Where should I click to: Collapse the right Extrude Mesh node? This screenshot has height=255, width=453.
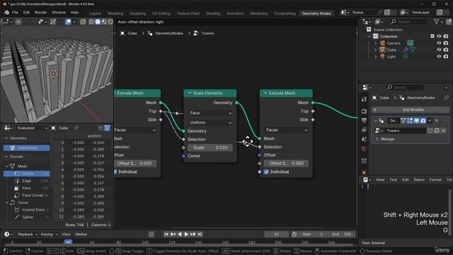(x=265, y=93)
